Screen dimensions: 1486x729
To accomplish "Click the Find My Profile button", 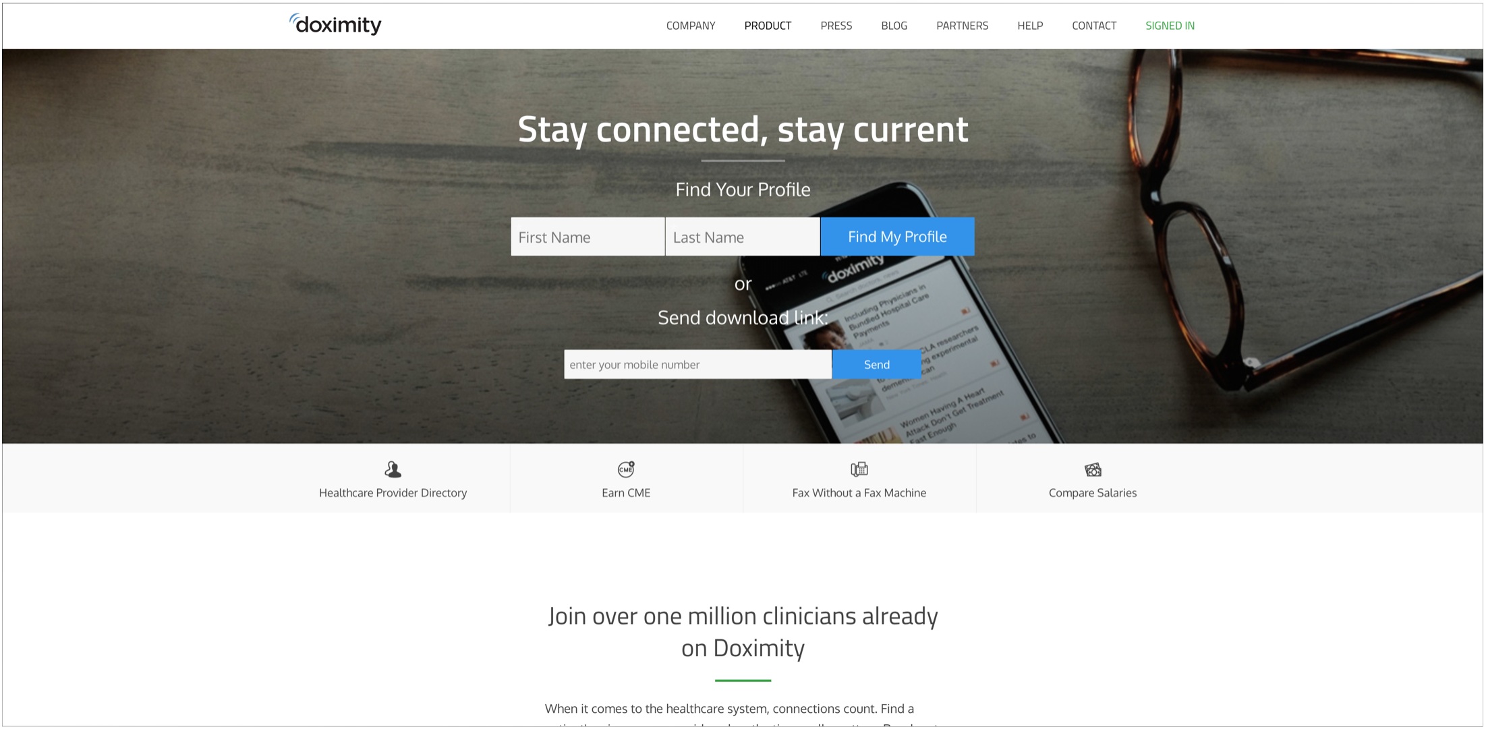I will [897, 237].
